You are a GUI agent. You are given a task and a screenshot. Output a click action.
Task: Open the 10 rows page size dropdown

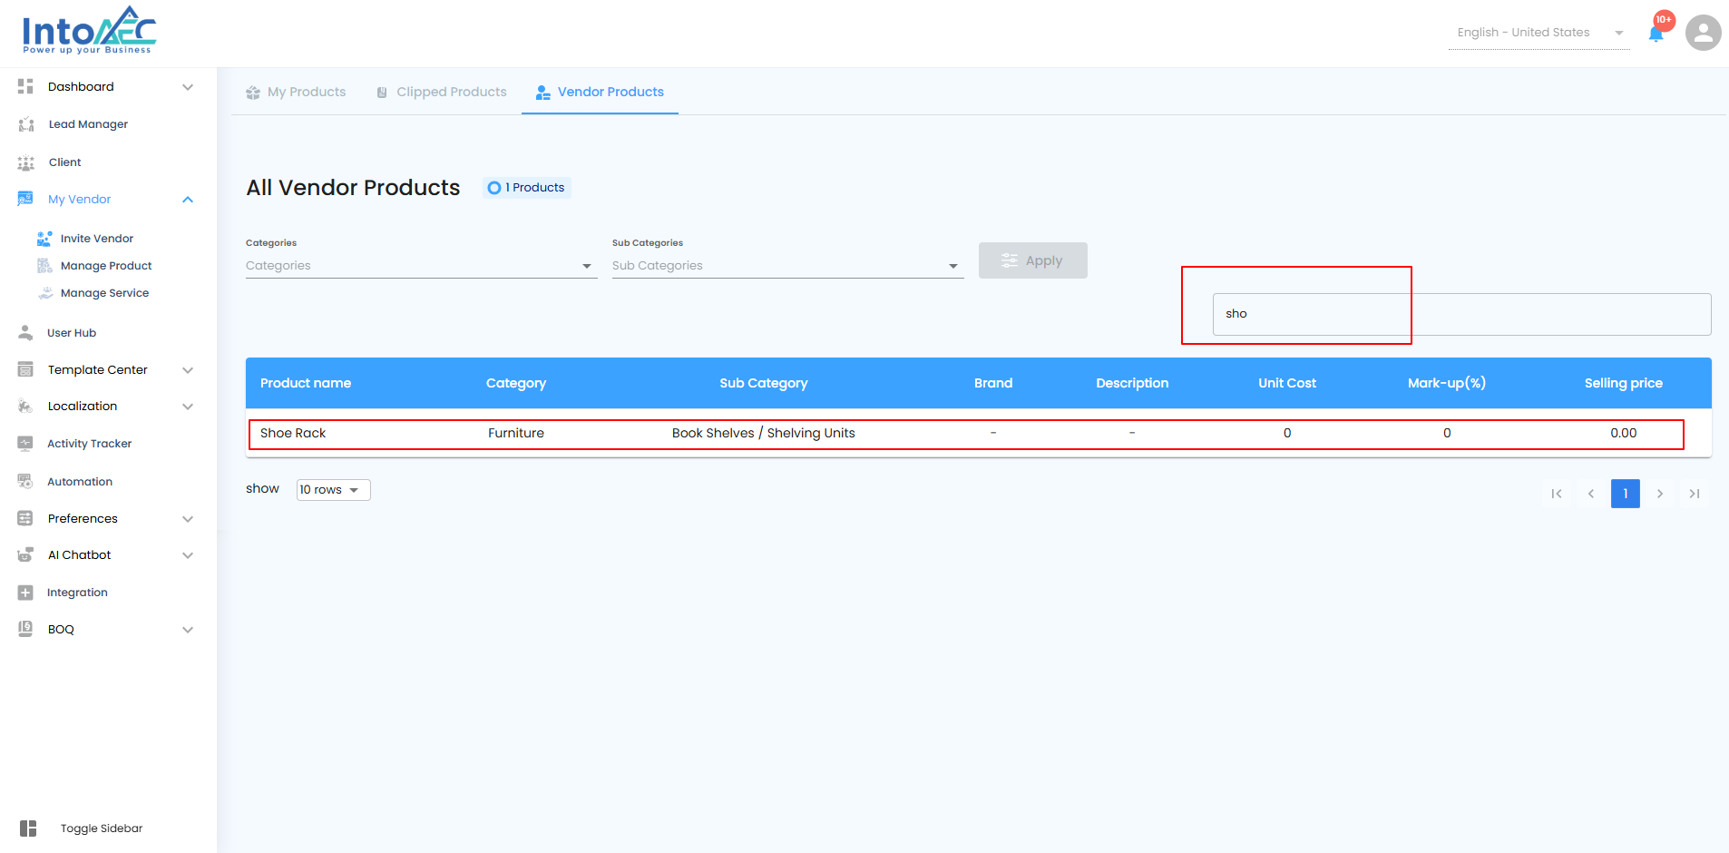tap(333, 490)
